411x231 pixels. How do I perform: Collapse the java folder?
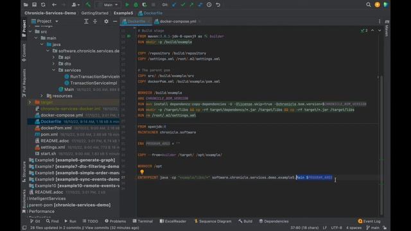click(x=42, y=44)
